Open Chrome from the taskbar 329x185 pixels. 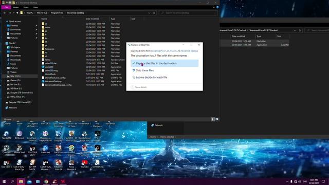point(46,181)
